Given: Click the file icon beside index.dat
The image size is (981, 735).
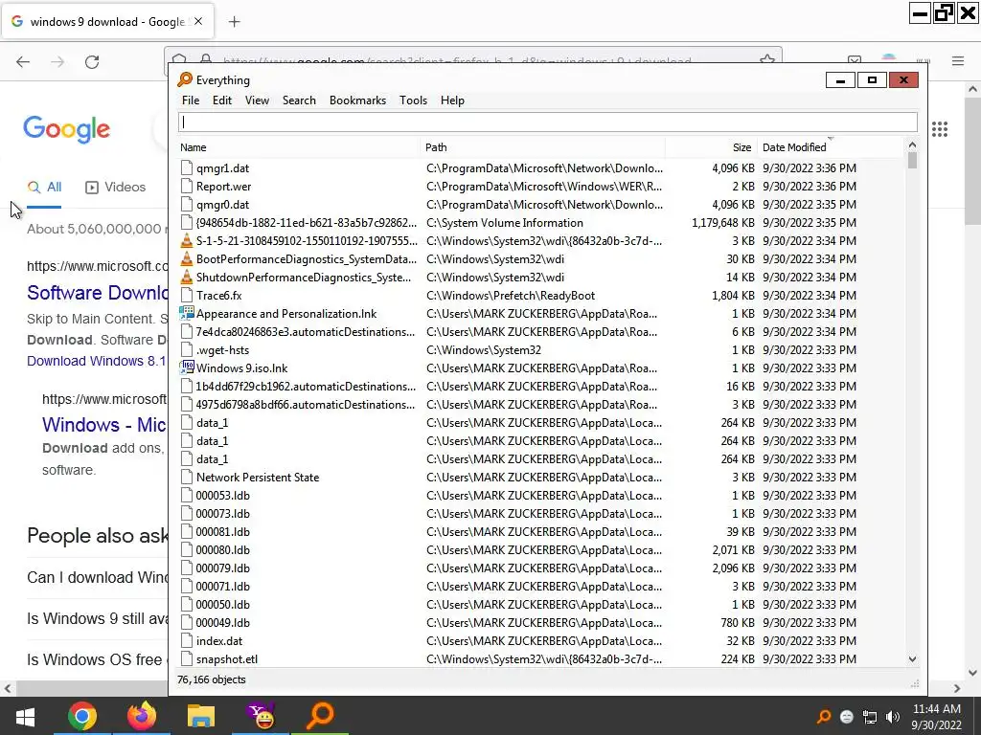Looking at the screenshot, I should coord(187,640).
